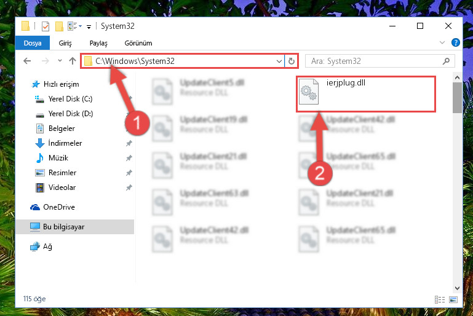The image size is (473, 316).
Task: Open İndirmeler in navigation pane
Action: (65, 143)
